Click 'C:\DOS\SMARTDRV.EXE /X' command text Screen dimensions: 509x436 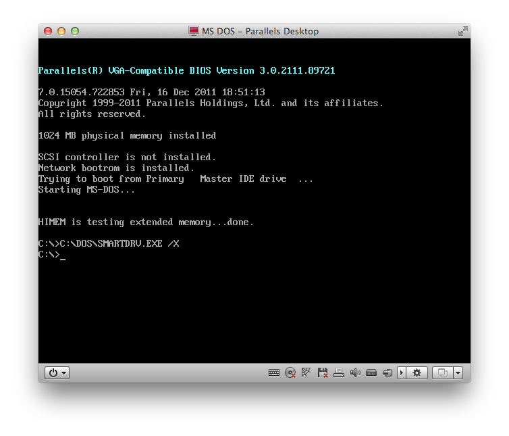(119, 243)
